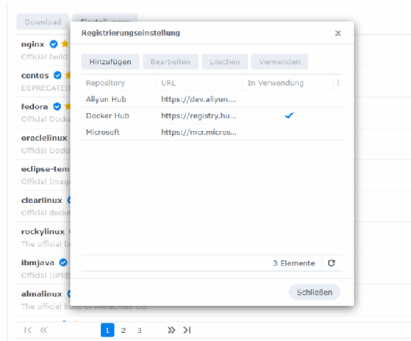Viewport: 411px width, 341px height.
Task: Refresh the repository list with the reload icon
Action: [332, 263]
